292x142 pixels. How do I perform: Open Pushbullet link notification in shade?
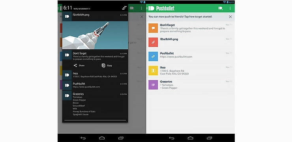click(x=95, y=85)
